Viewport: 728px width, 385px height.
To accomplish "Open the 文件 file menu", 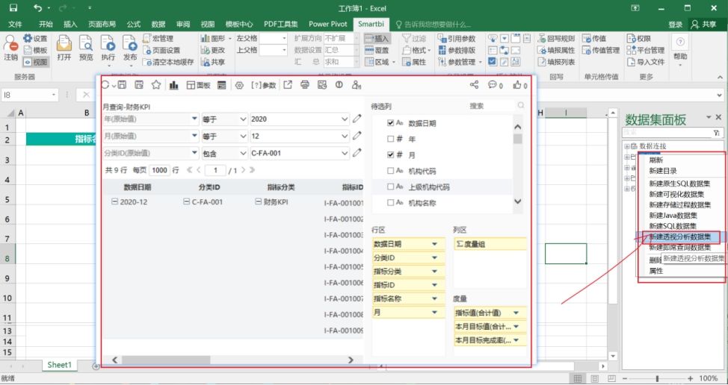I will point(15,24).
